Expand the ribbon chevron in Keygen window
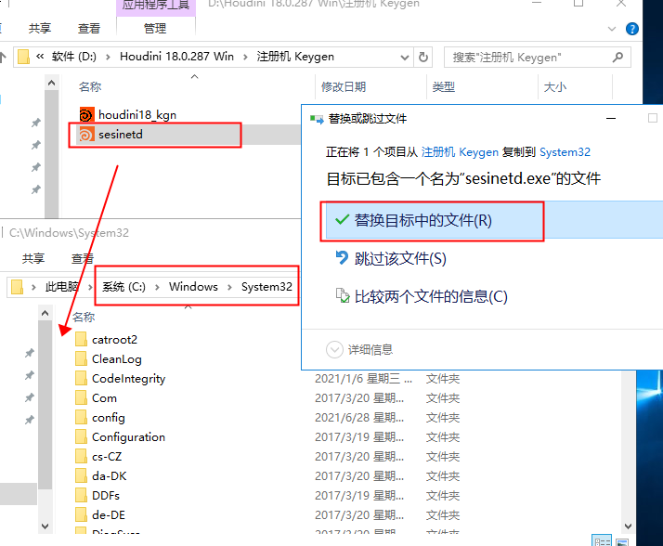 tap(611, 29)
